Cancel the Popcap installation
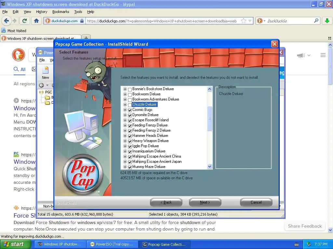The width and height of the screenshot is (333, 249). pyautogui.click(x=256, y=202)
